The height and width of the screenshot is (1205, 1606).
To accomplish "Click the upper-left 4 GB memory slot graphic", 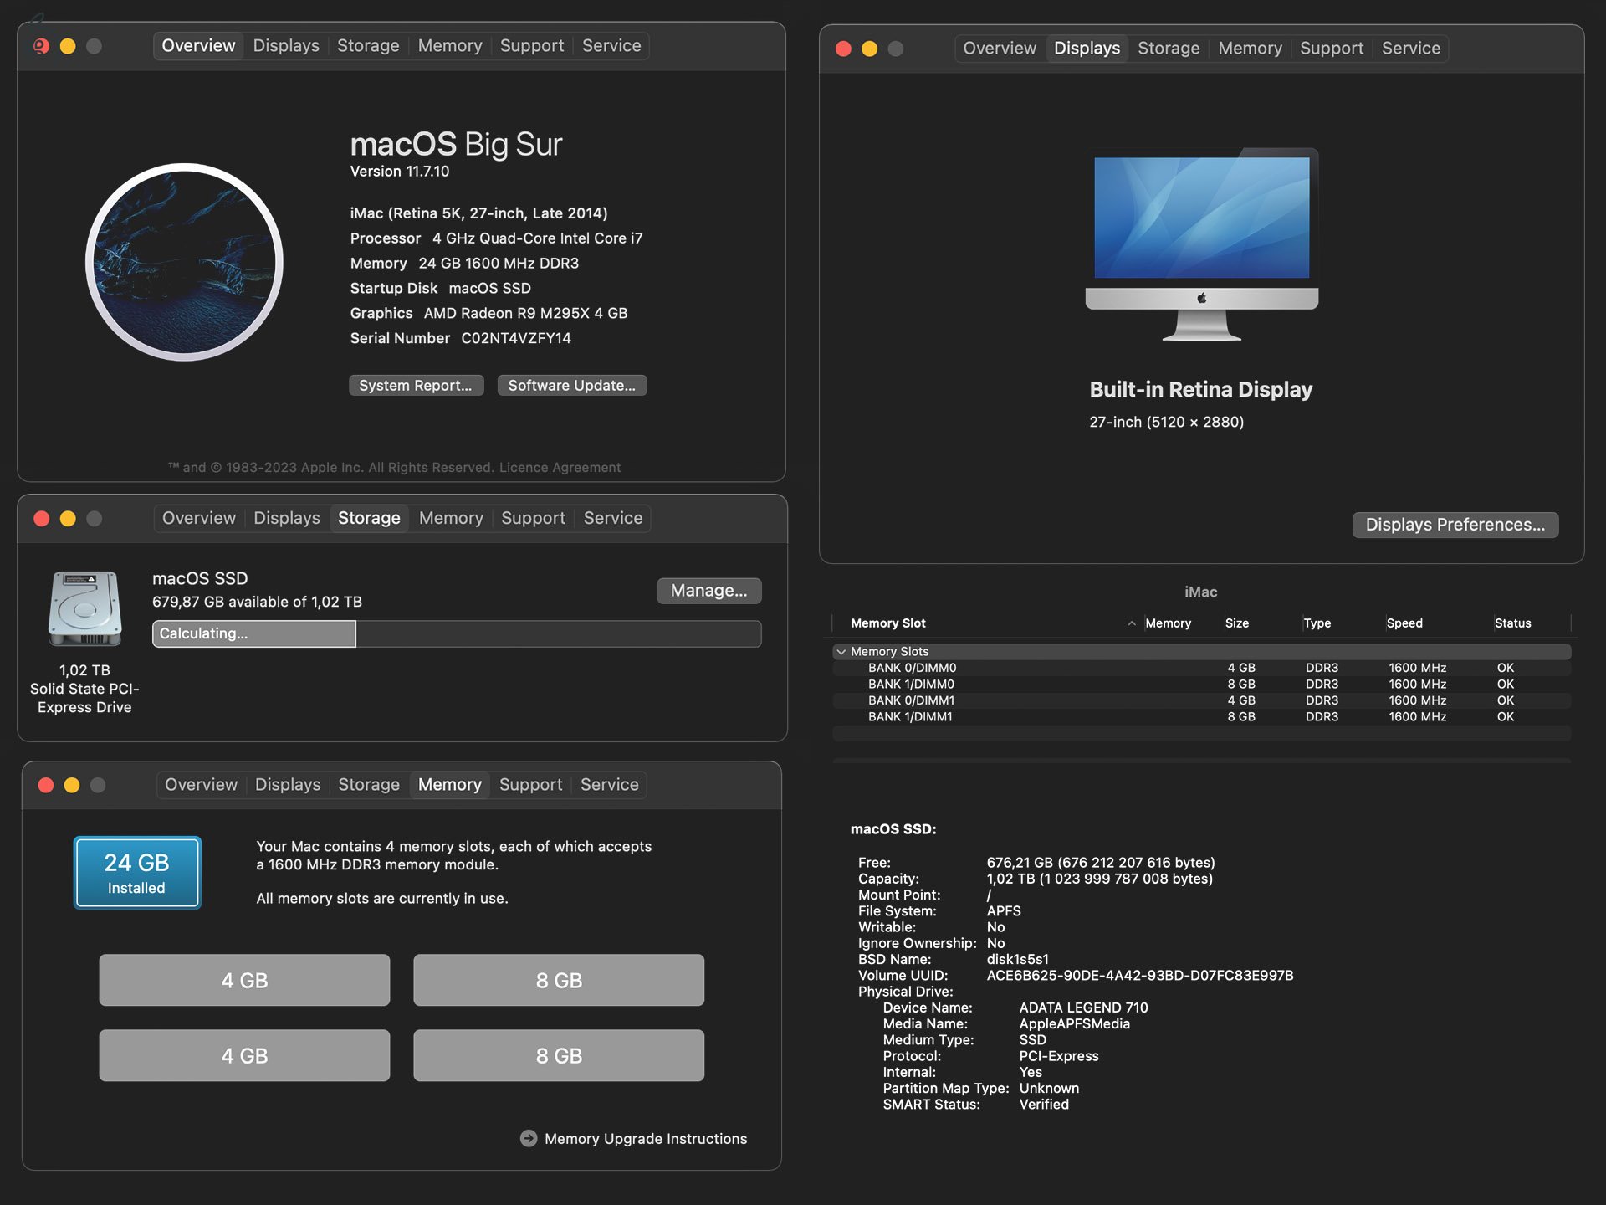I will 243,980.
